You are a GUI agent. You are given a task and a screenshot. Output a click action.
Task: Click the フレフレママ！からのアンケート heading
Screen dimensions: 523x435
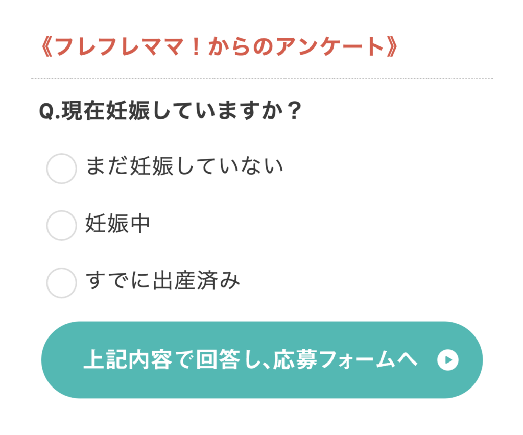pos(218,47)
